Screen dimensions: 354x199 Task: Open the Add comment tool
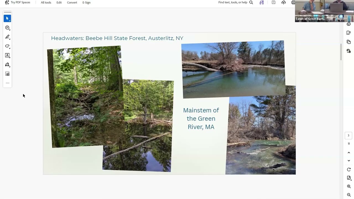[7, 28]
